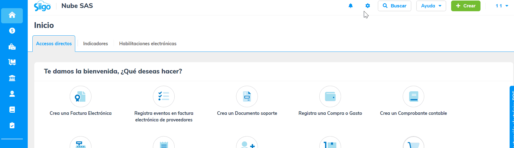Expand the user account dropdown
The height and width of the screenshot is (148, 514).
502,6
